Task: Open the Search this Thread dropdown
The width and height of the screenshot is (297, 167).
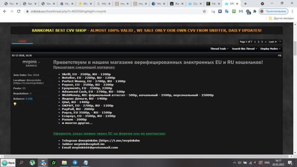Action: [245, 49]
